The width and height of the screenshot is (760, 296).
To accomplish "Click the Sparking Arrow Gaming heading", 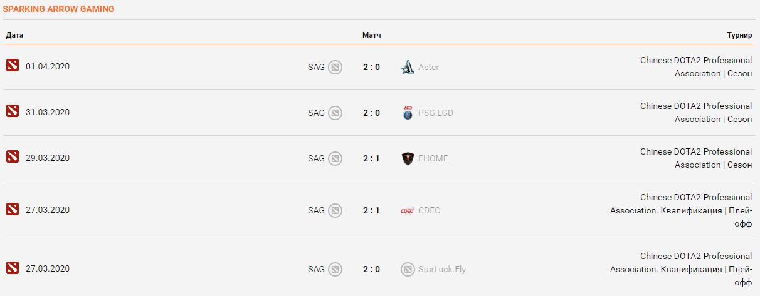I will point(58,9).
